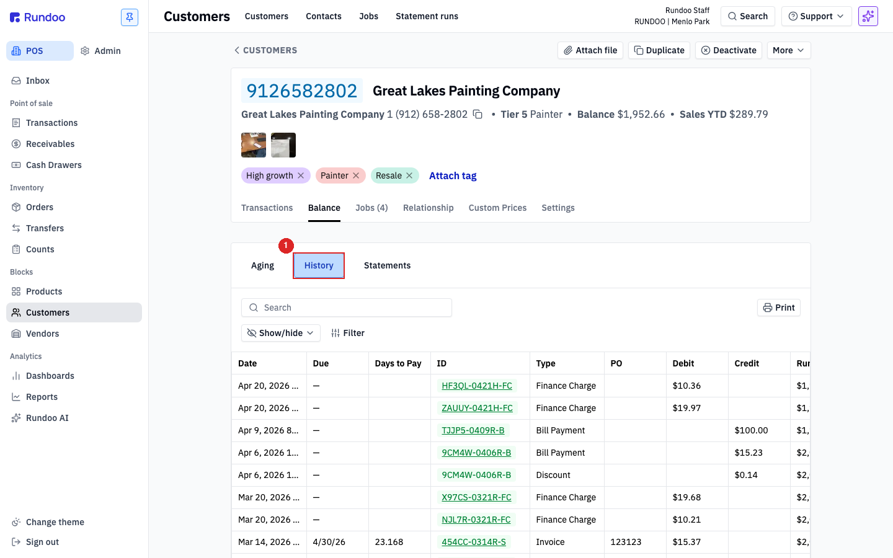The image size is (893, 558).
Task: Open Rundoo AI in sidebar
Action: pos(74,418)
